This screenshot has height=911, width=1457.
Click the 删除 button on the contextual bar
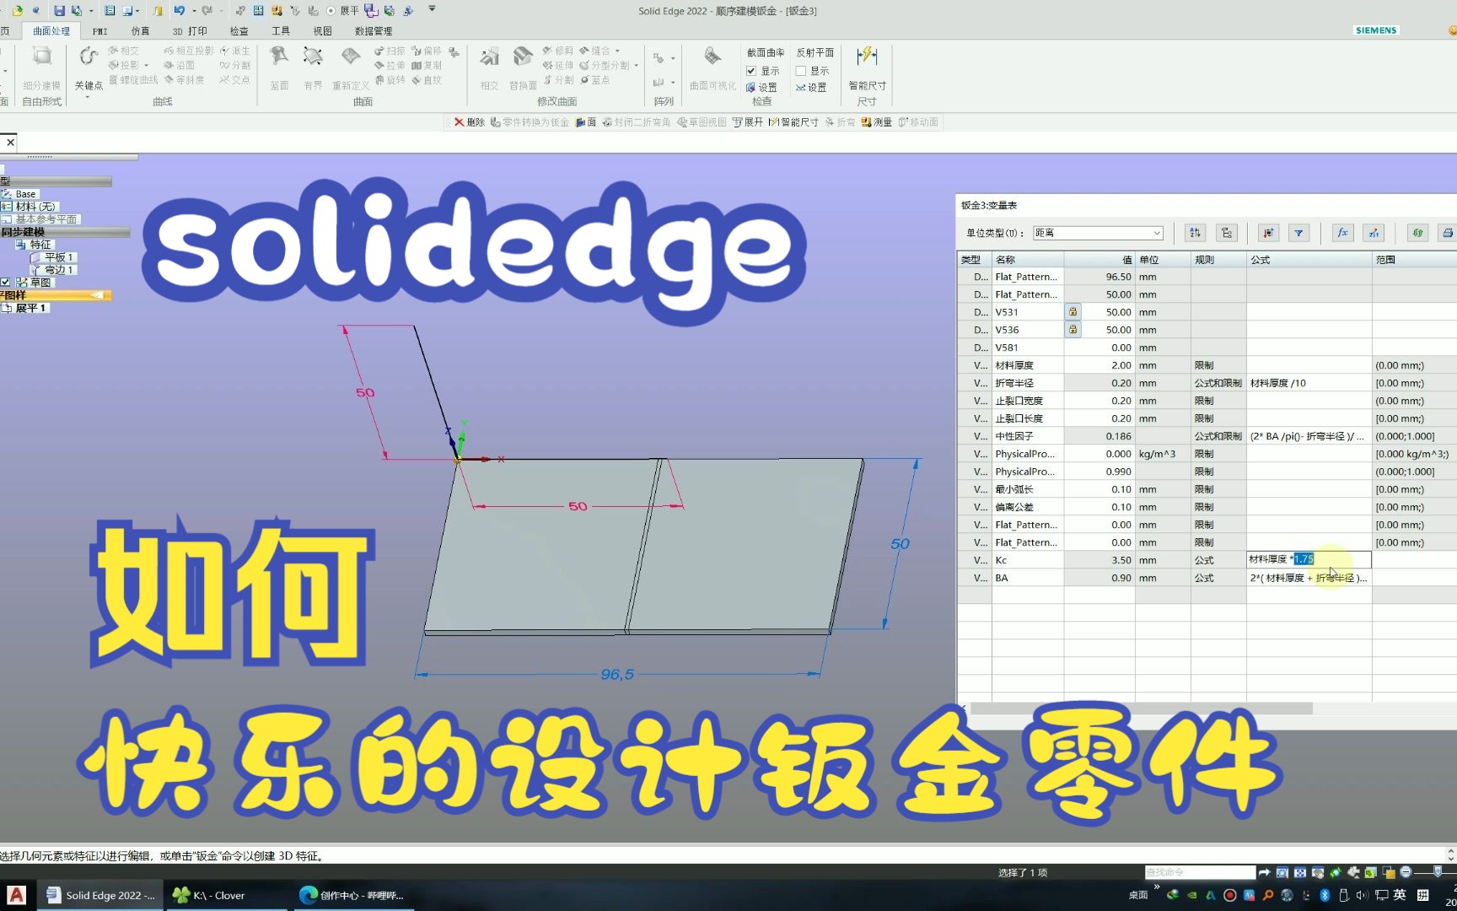coord(470,121)
